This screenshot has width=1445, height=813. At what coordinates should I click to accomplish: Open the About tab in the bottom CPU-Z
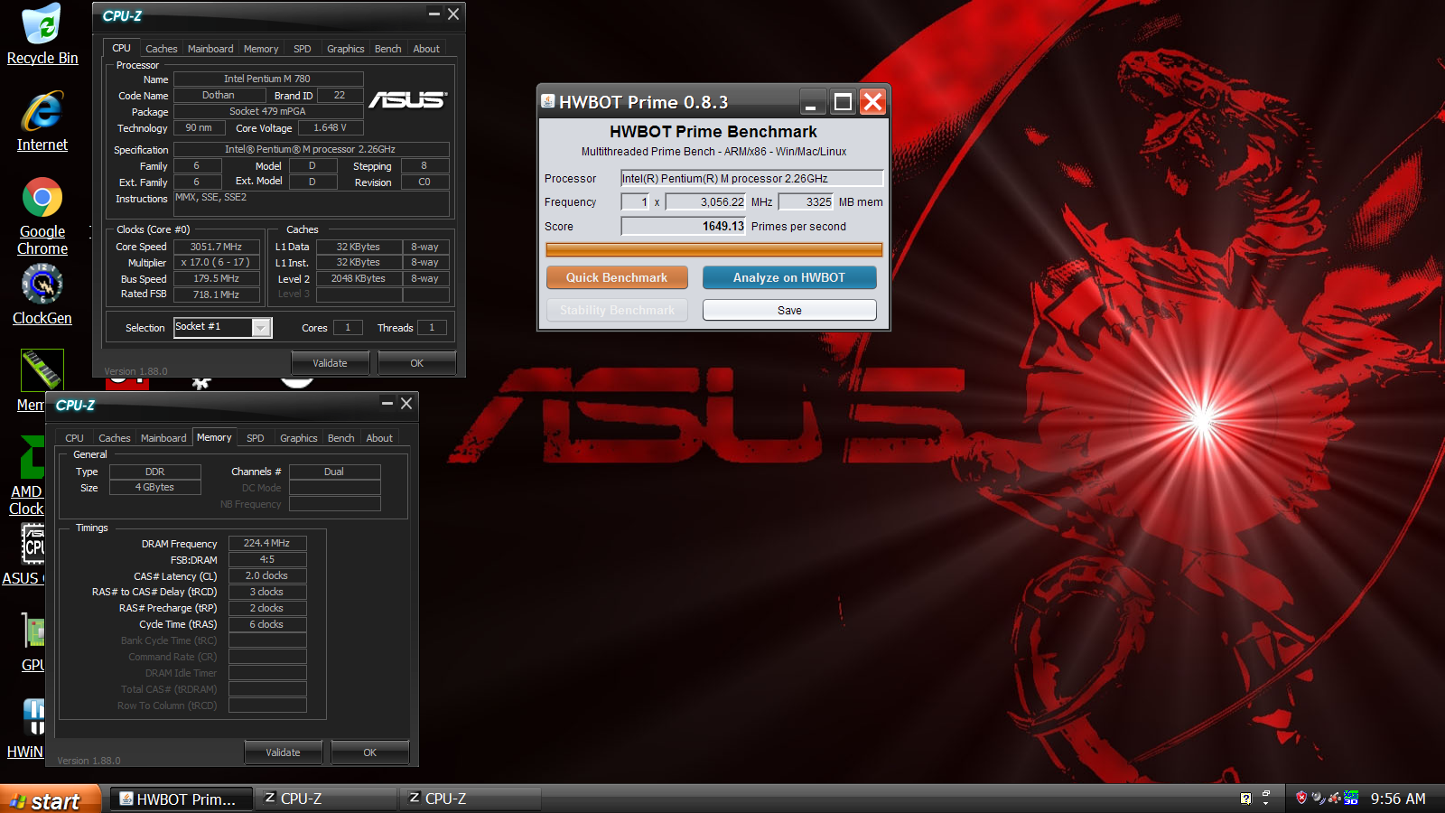379,438
